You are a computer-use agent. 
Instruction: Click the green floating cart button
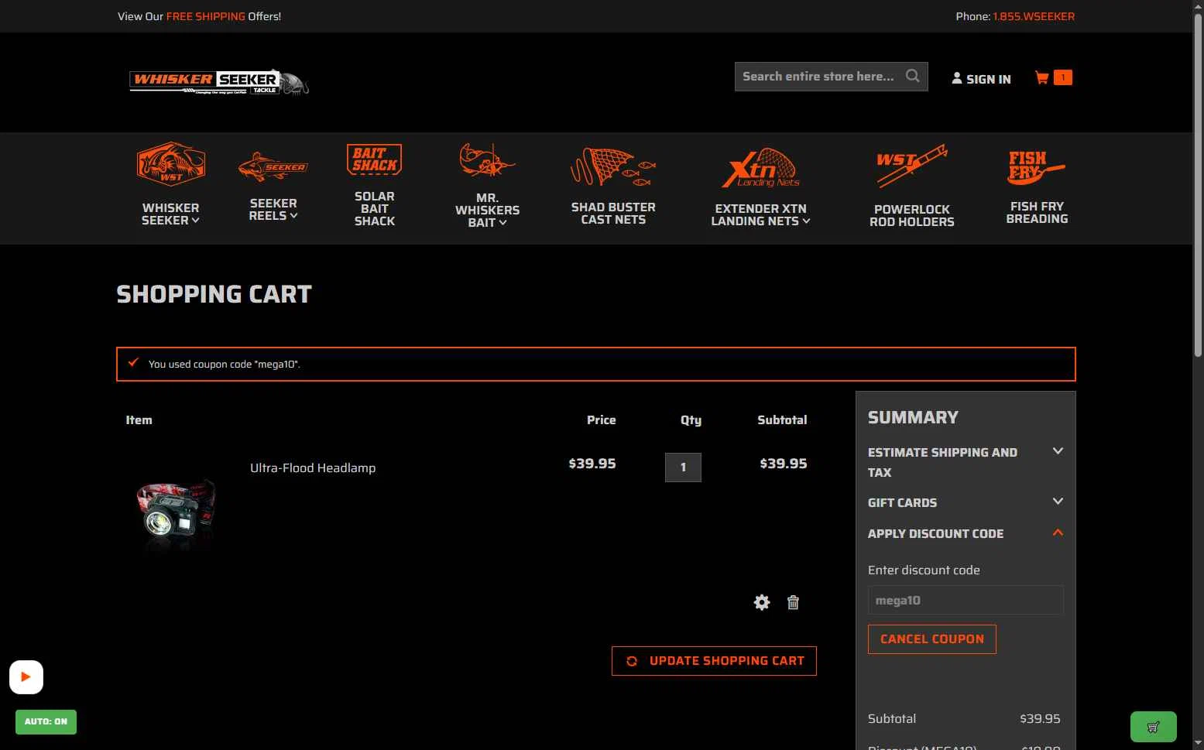(x=1153, y=727)
